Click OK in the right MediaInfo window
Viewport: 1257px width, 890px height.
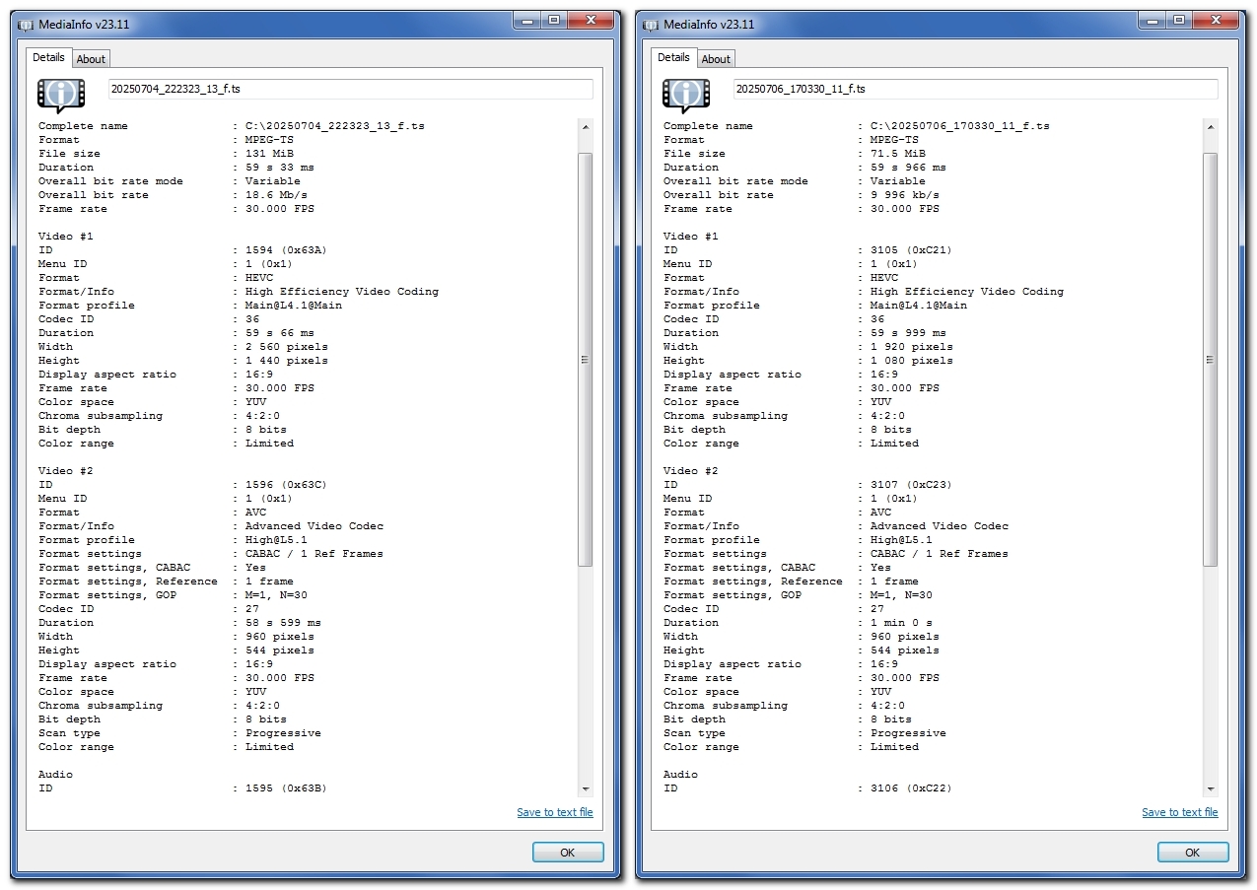[x=1193, y=853]
